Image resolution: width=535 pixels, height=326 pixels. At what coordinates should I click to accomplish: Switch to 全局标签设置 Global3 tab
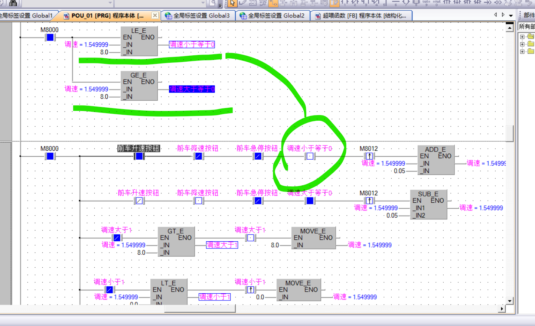click(x=198, y=16)
